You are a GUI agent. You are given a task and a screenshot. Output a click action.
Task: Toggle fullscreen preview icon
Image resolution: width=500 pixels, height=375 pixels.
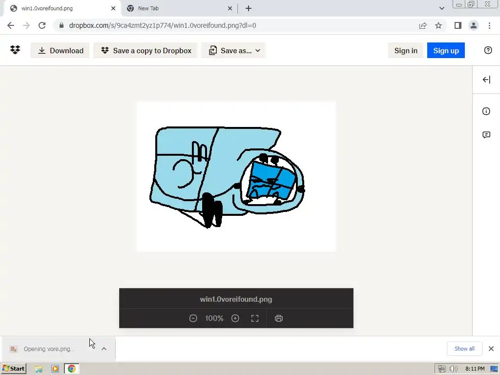(x=255, y=318)
